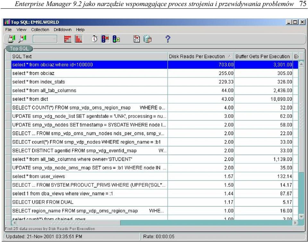Viewport: 308px width, 242px height.
Task: Click 'First 25 data sources' footer text
Action: pos(50,229)
